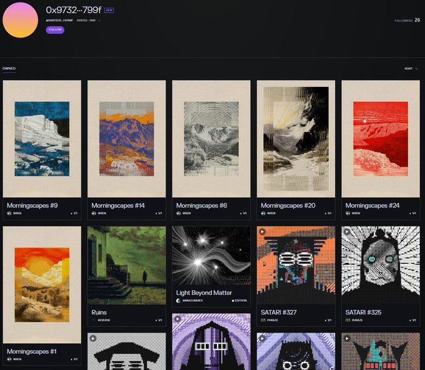Click the Light Beyond Matter starfield artwork
Viewport: 425px width, 370px height.
click(211, 256)
